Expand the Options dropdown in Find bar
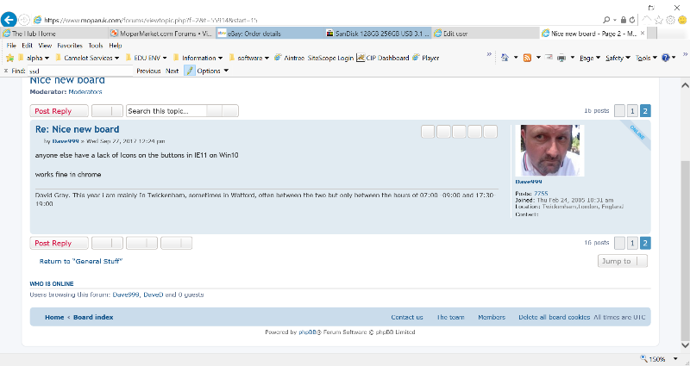690x366 pixels. (212, 71)
